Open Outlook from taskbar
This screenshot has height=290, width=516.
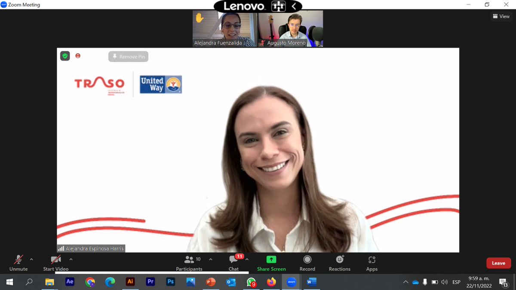pos(231,282)
